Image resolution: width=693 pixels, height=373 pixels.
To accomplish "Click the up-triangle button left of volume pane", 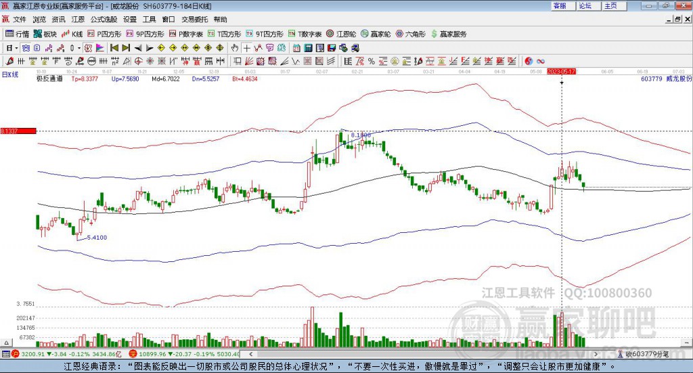I will point(6,343).
